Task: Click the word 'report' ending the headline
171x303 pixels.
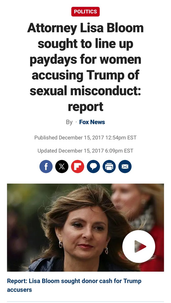Action: 85,107
